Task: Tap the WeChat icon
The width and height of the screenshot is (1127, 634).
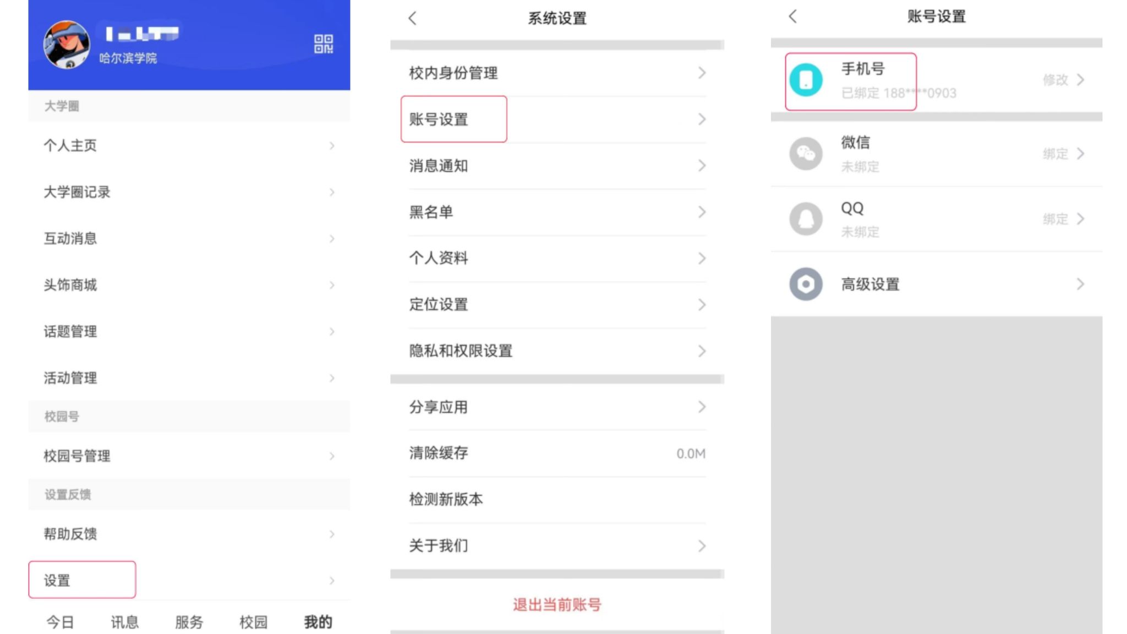Action: click(806, 154)
